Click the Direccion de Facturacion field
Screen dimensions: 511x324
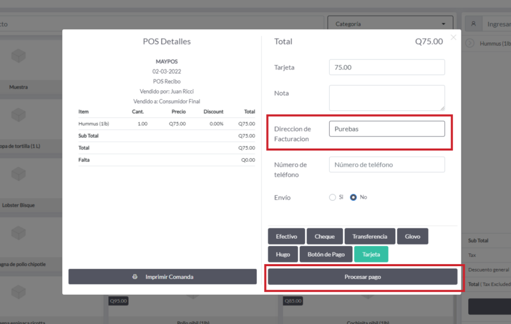[387, 129]
